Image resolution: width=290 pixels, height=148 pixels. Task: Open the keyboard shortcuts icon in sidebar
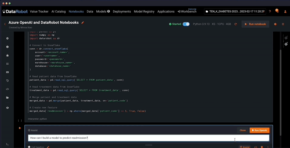tap(7, 72)
